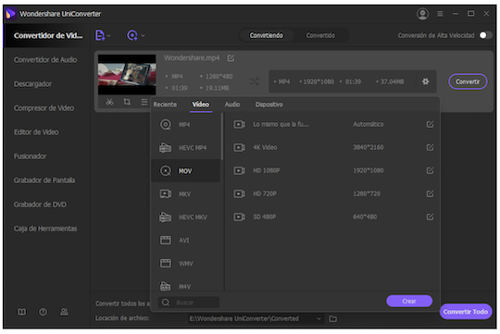Select HEVC MP4 format
Viewport: 500px width, 334px height.
pyautogui.click(x=185, y=147)
